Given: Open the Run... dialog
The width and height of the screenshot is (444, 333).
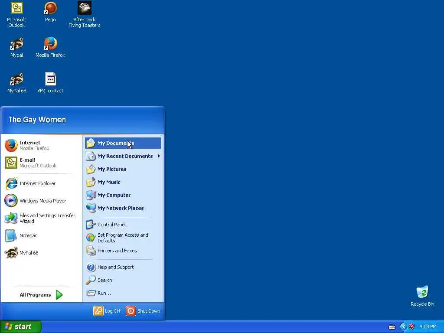Looking at the screenshot, I should 123,293.
